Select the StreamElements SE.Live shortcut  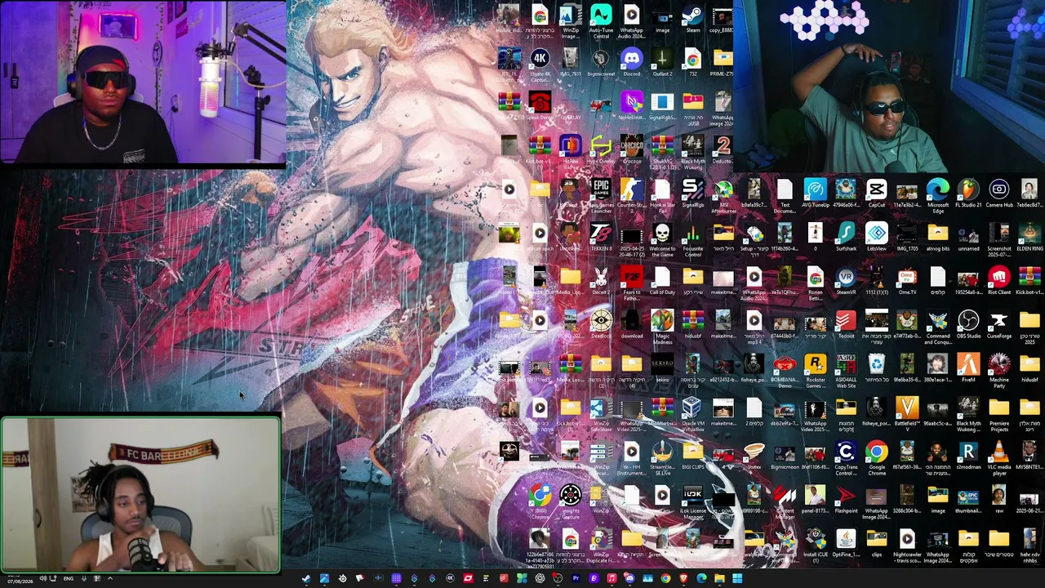click(x=662, y=460)
